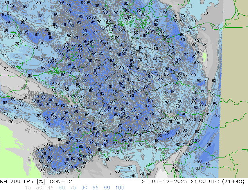Select the legend value 75
Screen dimensions: 248x191
[x=73, y=188]
